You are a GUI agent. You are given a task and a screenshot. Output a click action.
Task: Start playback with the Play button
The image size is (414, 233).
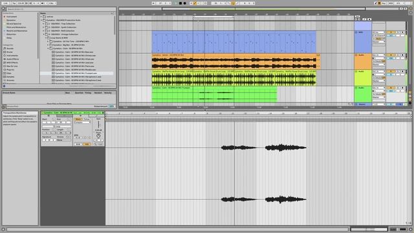tap(176, 3)
